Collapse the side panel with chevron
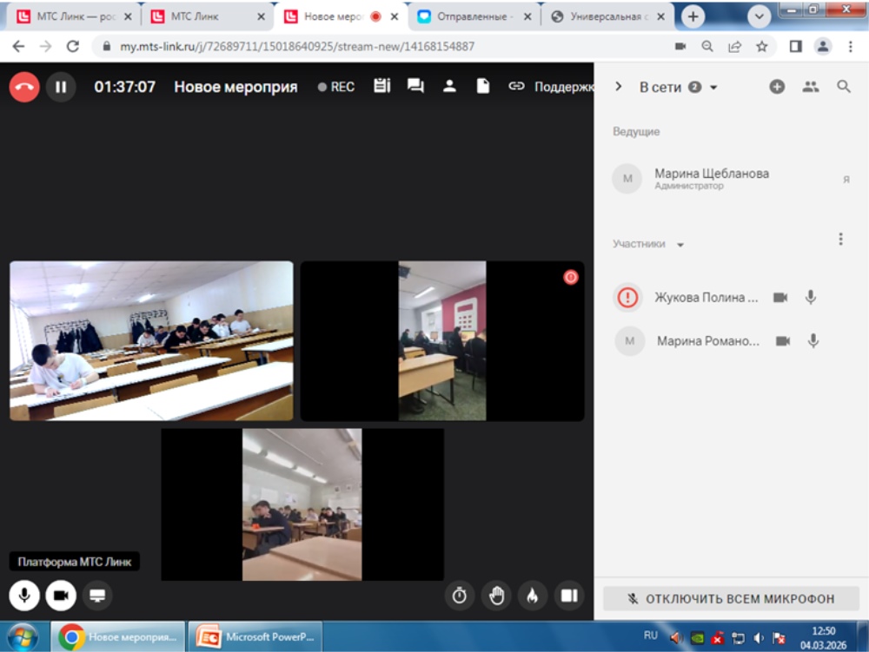The height and width of the screenshot is (652, 869). pyautogui.click(x=619, y=87)
